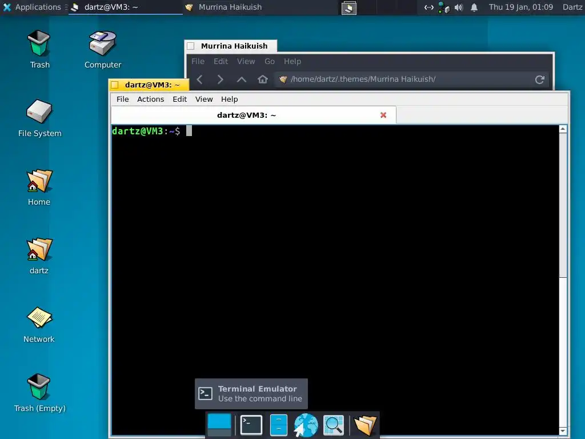Switch to dartz@VM3 taskbar button
The image size is (585, 439).
pos(126,7)
